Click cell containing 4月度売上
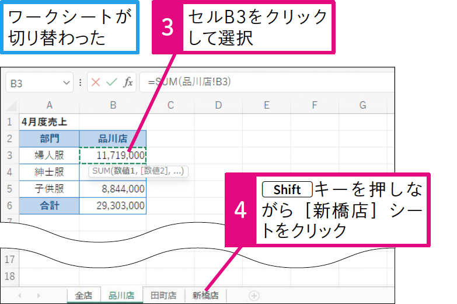Viewport: 457px width, 304px height. 49,122
